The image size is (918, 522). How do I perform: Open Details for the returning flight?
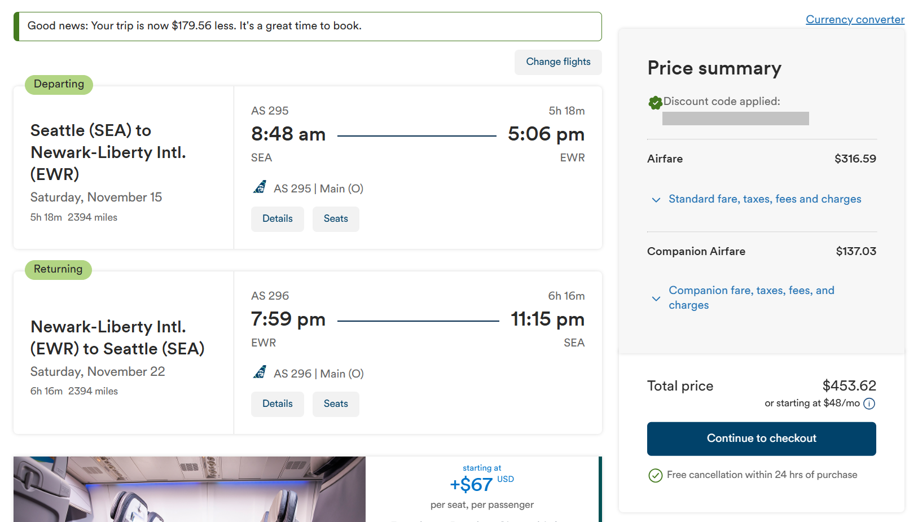(x=277, y=403)
